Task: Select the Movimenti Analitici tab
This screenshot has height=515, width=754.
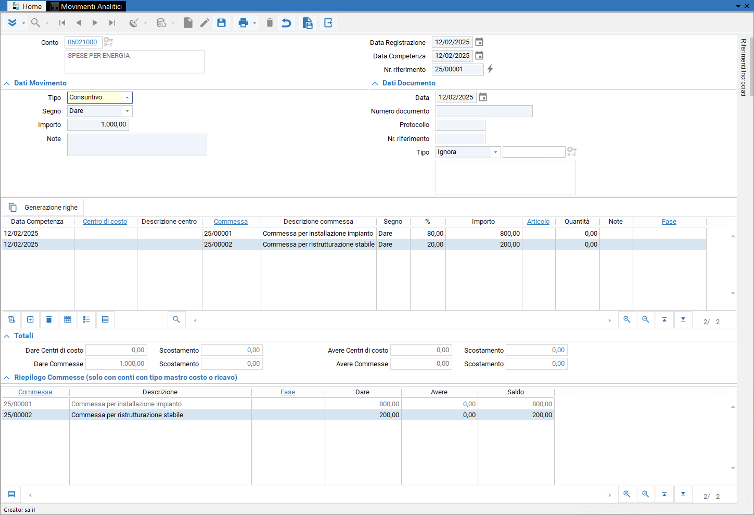Action: point(86,6)
